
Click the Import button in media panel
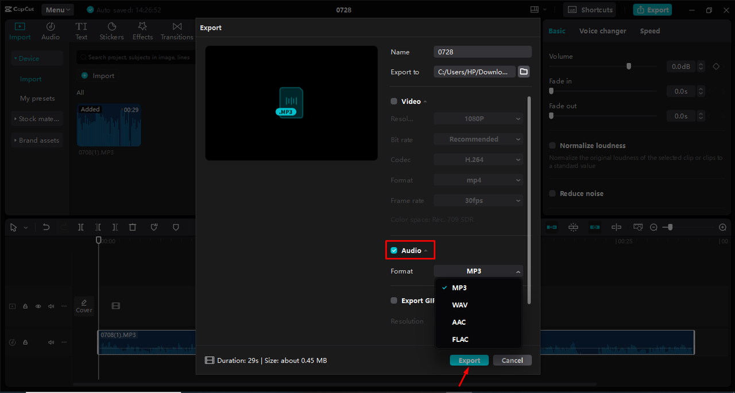tap(98, 76)
